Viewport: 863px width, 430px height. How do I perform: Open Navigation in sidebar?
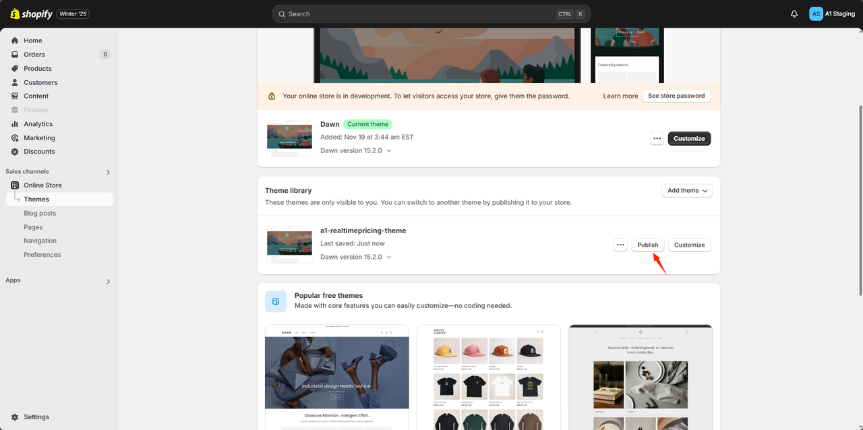(40, 241)
